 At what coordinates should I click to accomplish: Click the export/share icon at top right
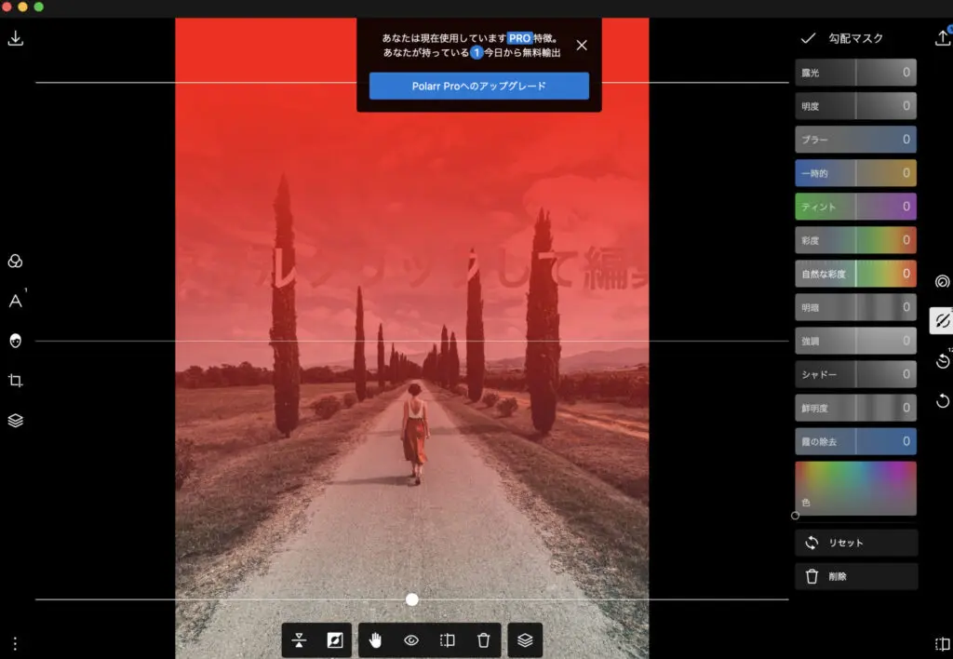pyautogui.click(x=942, y=38)
